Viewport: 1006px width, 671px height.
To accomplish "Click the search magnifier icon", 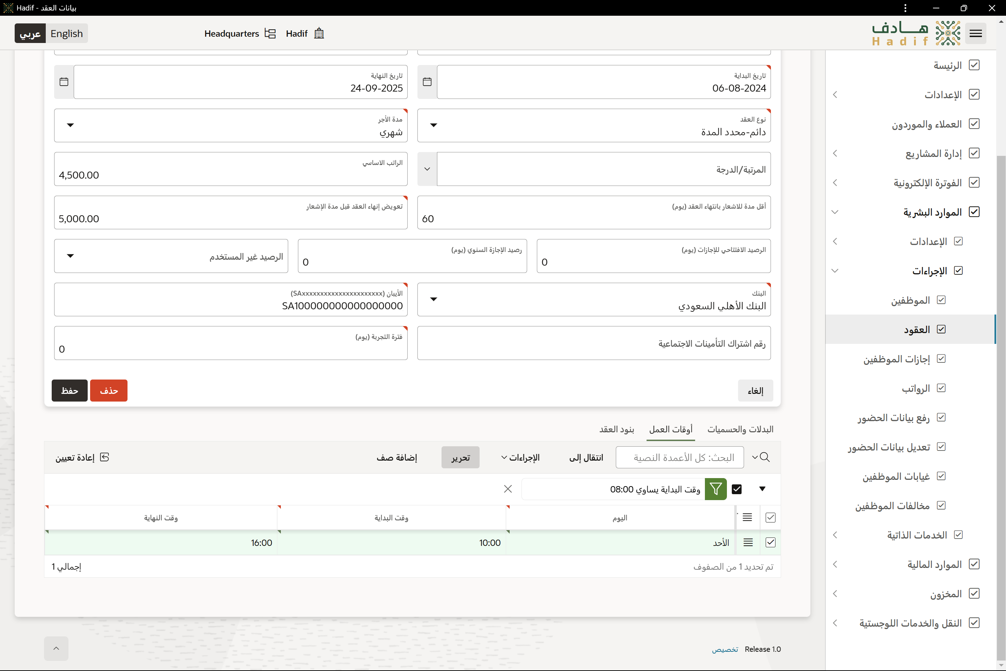I will click(x=765, y=457).
